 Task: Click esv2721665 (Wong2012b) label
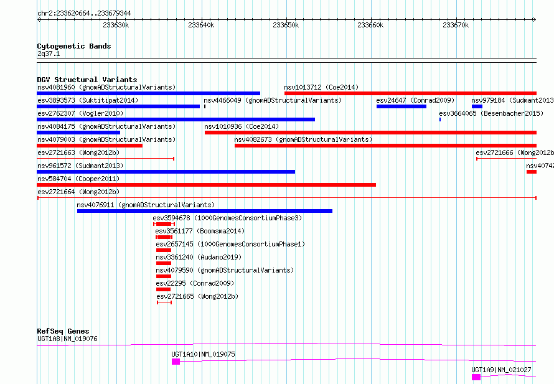coord(197,296)
